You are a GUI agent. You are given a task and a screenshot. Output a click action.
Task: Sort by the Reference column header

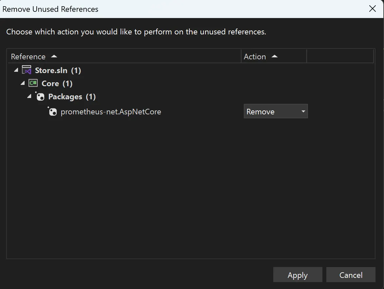coord(124,56)
